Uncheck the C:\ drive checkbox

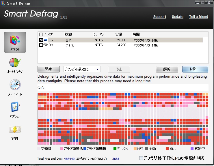pos(41,40)
